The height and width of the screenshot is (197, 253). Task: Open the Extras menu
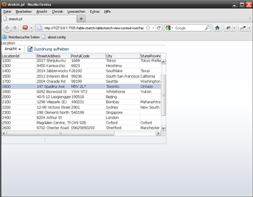tap(95, 11)
